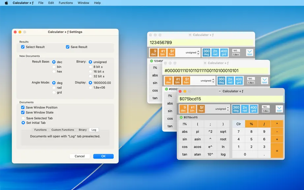The image size is (304, 190).
Task: Uncheck Save Window State
Action: coord(23,112)
